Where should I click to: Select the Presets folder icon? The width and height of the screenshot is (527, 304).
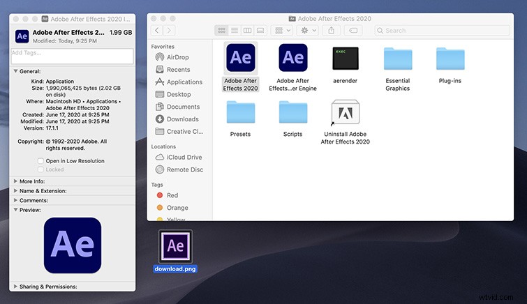pos(240,112)
